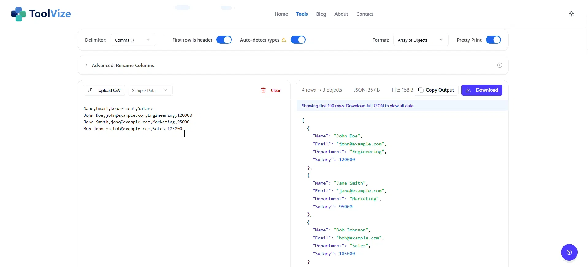The image size is (588, 267).
Task: Disable Auto-detect types switch
Action: coord(298,40)
